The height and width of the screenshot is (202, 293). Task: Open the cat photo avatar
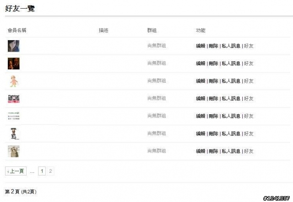14,151
